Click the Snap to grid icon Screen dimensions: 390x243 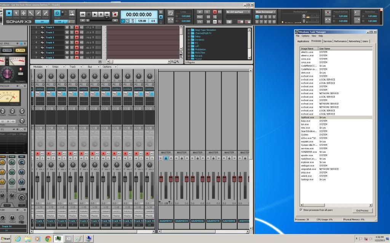(57, 13)
